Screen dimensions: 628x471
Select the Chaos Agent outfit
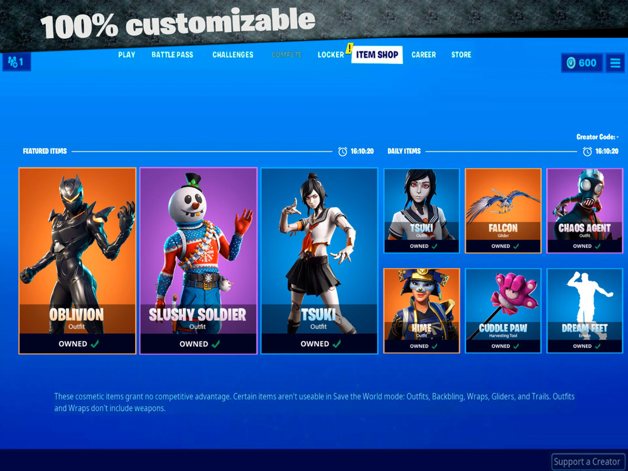(585, 210)
